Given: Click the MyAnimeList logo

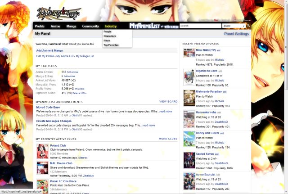Looking at the screenshot, I should [x=154, y=26].
